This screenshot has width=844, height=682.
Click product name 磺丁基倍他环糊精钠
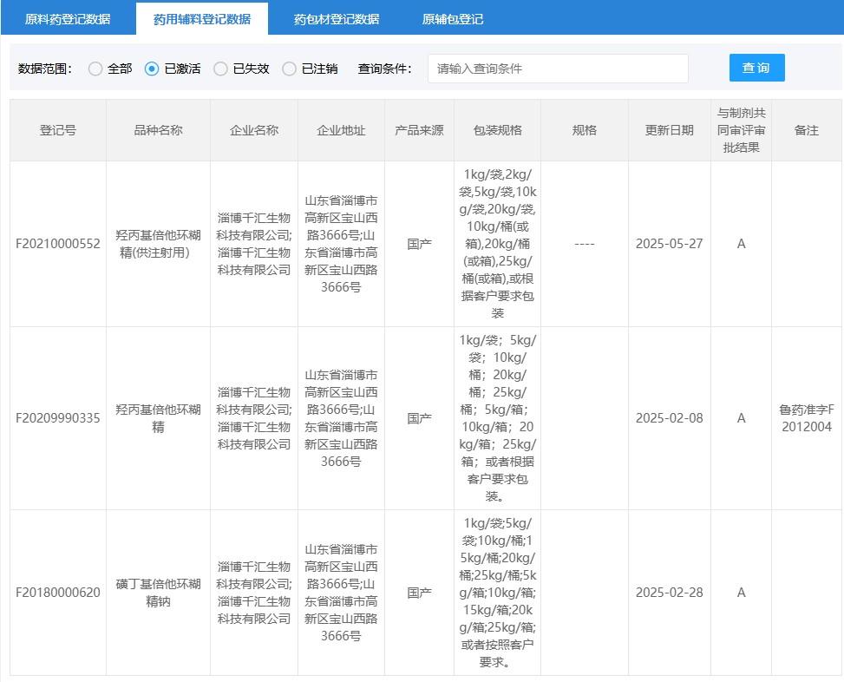(x=158, y=593)
